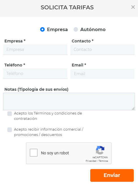Click the Términos y condiciones label text
The image size is (138, 188).
tap(48, 116)
